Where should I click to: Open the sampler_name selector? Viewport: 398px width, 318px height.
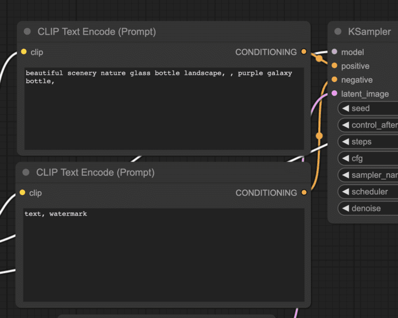point(371,175)
